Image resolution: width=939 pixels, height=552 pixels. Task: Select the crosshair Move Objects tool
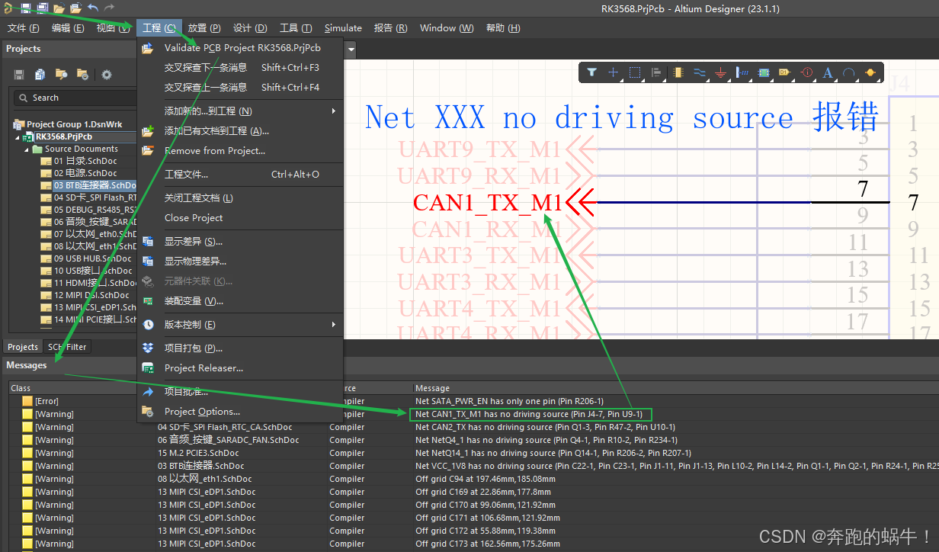613,72
